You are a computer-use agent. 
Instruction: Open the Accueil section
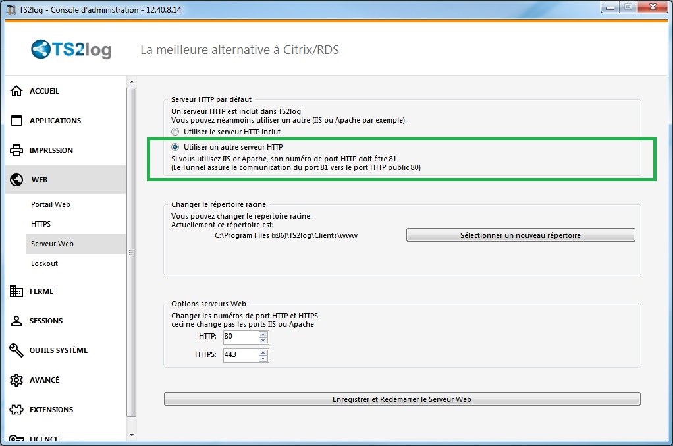point(66,91)
